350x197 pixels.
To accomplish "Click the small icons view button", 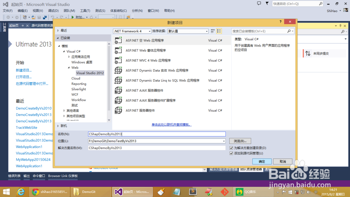I will point(213,31).
